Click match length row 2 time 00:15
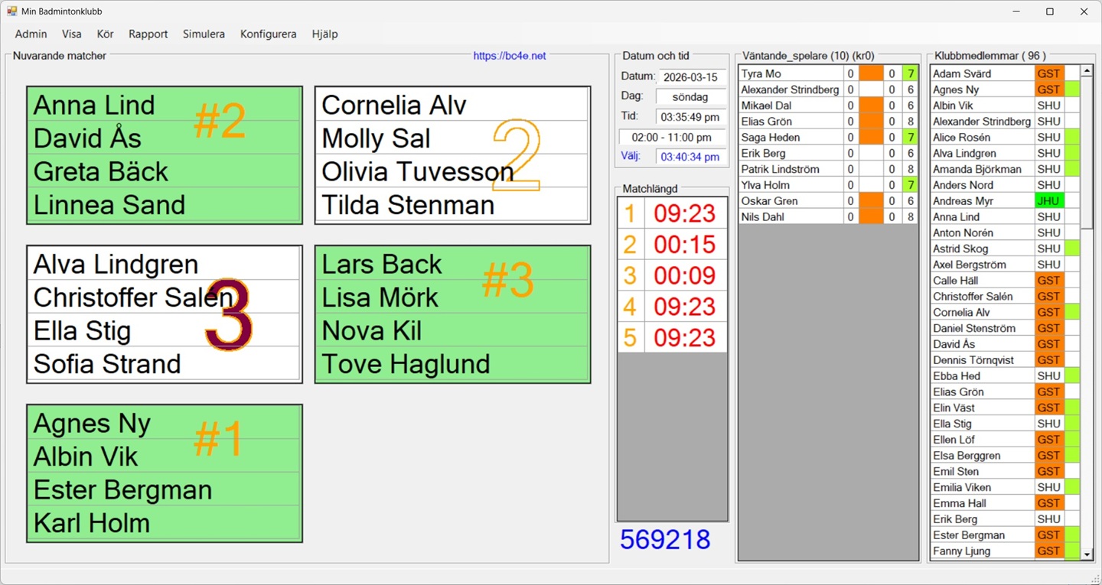Image resolution: width=1102 pixels, height=585 pixels. coord(685,245)
